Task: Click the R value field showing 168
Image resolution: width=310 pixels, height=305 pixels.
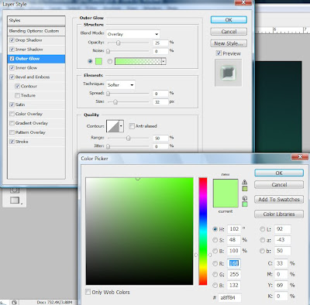Action: pyautogui.click(x=234, y=263)
